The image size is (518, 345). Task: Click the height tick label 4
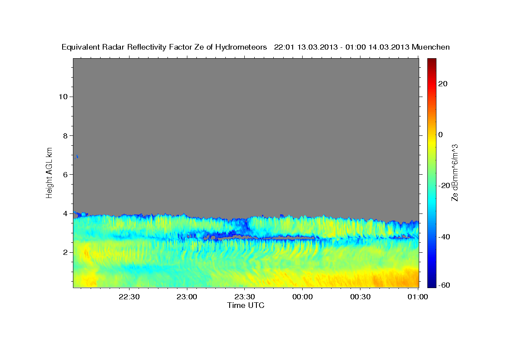tap(65, 213)
